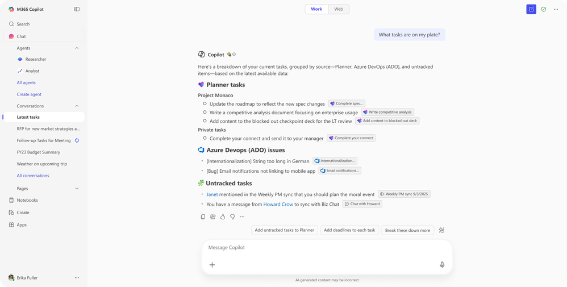567x287 pixels.
Task: Click the Planner tasks heading icon
Action: (201, 85)
